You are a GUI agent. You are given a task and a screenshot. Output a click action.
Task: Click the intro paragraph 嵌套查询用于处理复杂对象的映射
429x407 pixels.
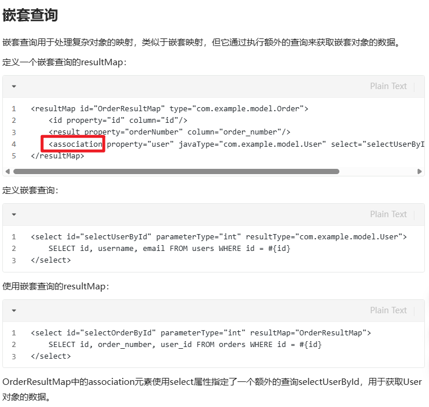[x=201, y=43]
